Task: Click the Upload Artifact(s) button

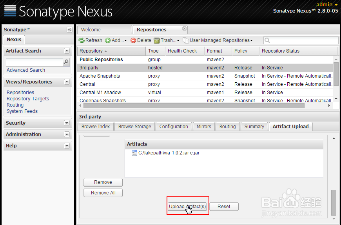Action: click(187, 207)
